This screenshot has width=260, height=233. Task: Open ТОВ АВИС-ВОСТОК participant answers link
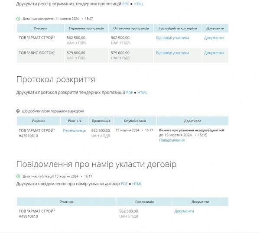[x=172, y=53]
